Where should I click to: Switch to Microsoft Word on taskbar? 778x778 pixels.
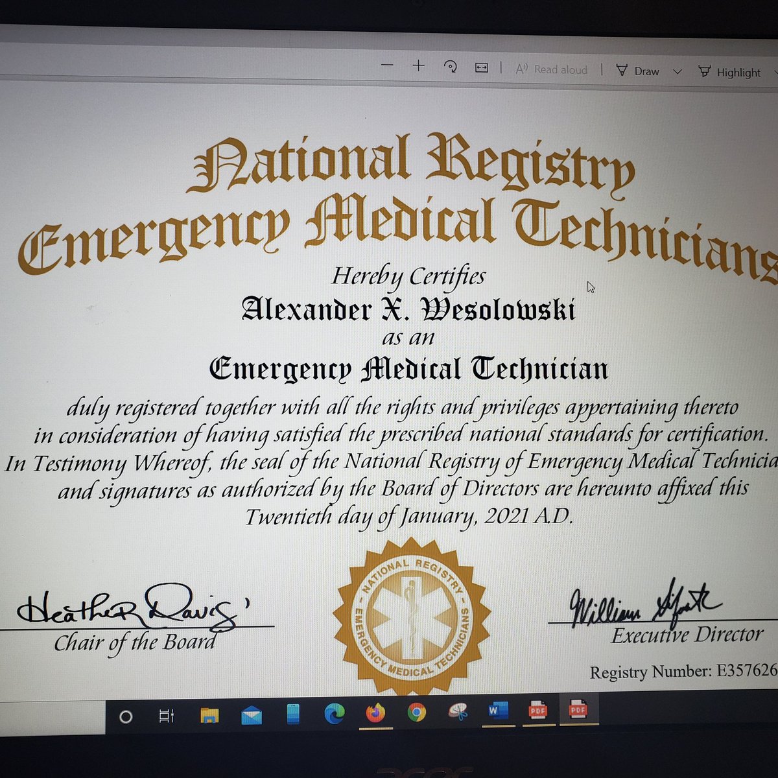click(x=498, y=711)
